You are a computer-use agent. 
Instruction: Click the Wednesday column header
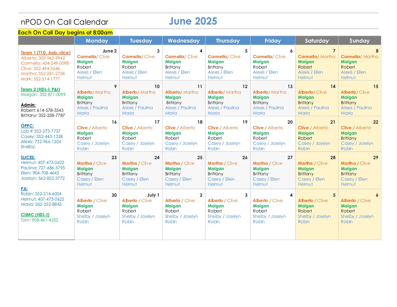pyautogui.click(x=184, y=41)
